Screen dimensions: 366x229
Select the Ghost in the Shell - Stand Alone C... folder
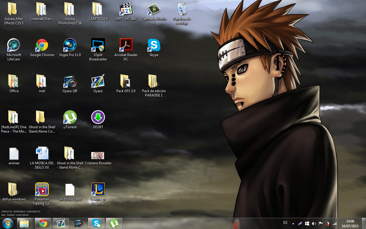coord(70,158)
